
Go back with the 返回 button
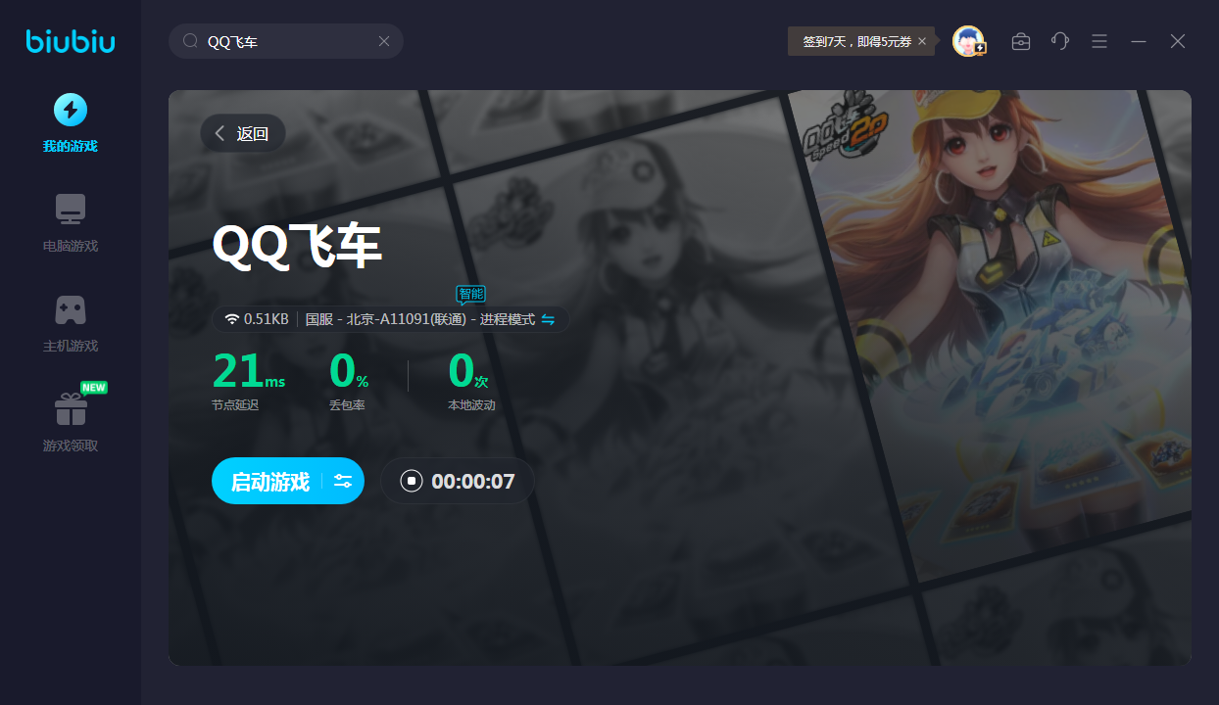pos(243,133)
